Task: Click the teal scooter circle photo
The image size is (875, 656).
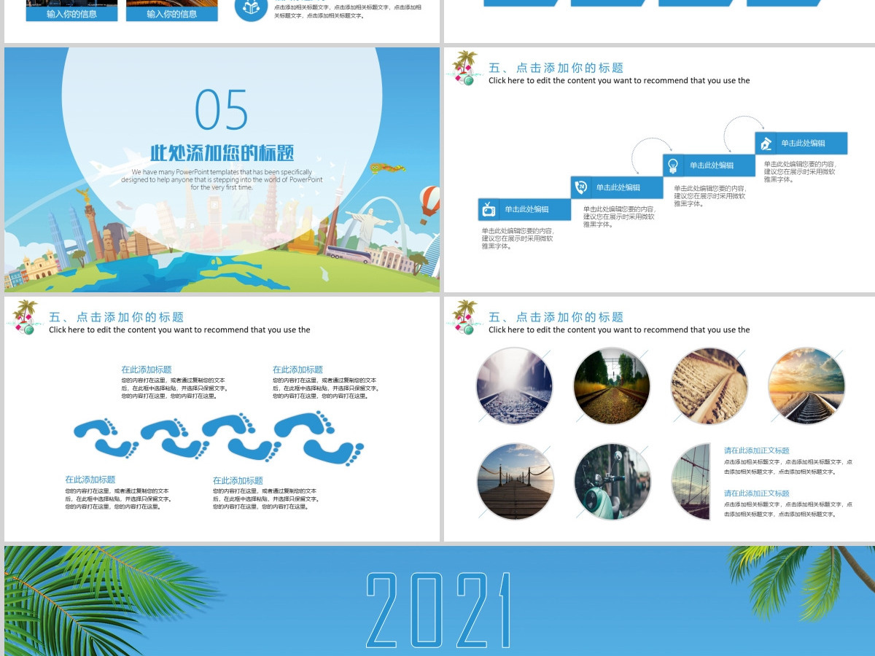Action: (x=612, y=482)
